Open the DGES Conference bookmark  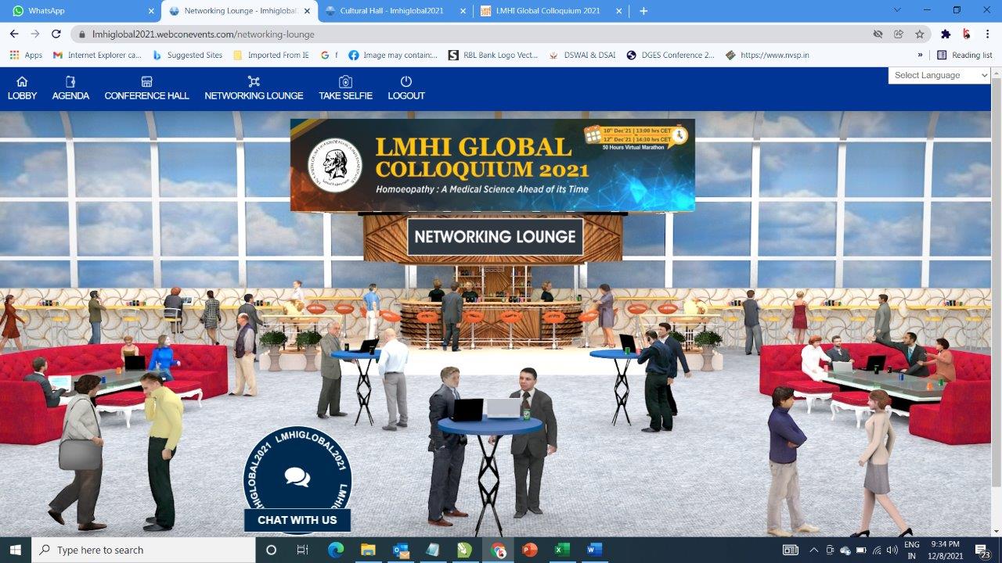(670, 55)
